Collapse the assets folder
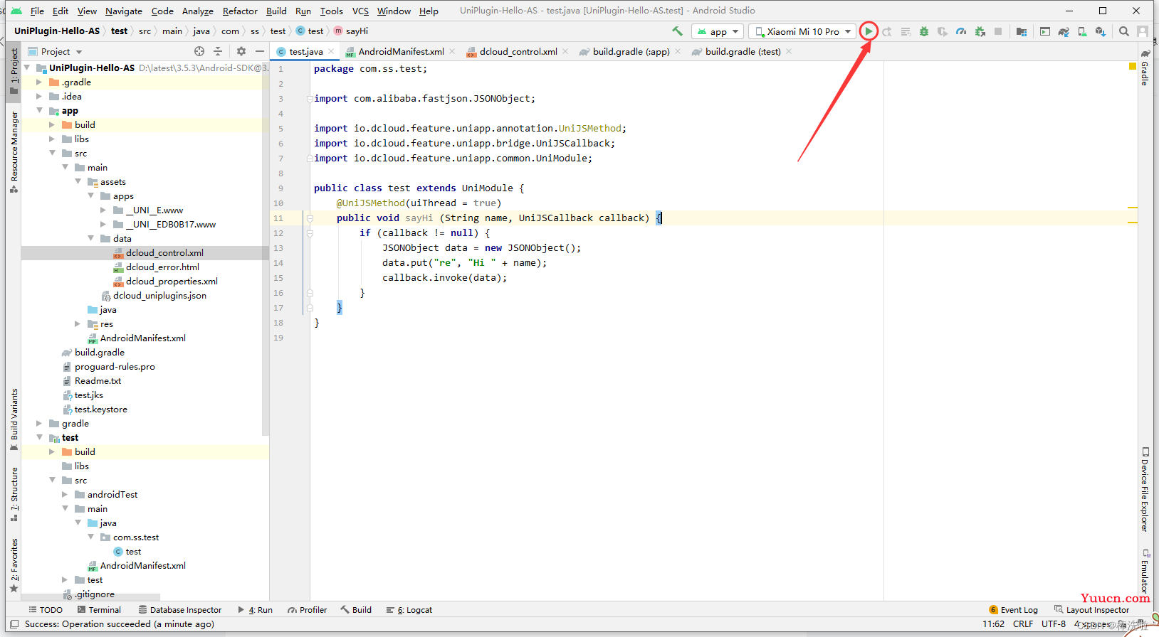Screen dimensions: 1159x637 point(78,182)
